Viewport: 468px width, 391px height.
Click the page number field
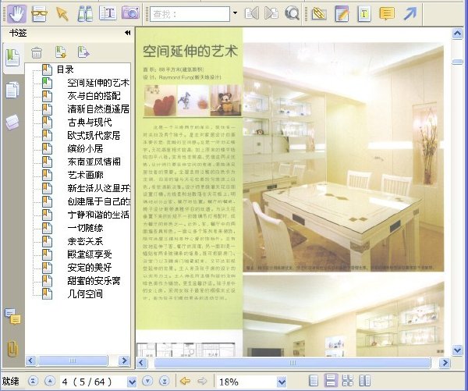[93, 382]
